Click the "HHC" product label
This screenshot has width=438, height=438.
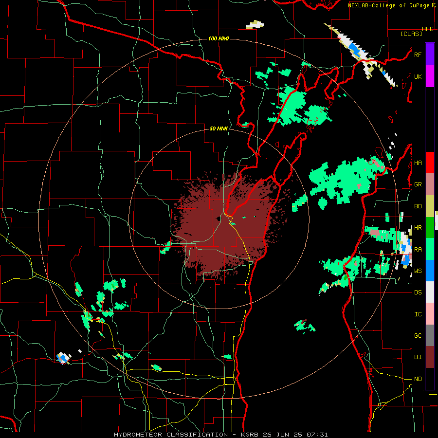(428, 29)
